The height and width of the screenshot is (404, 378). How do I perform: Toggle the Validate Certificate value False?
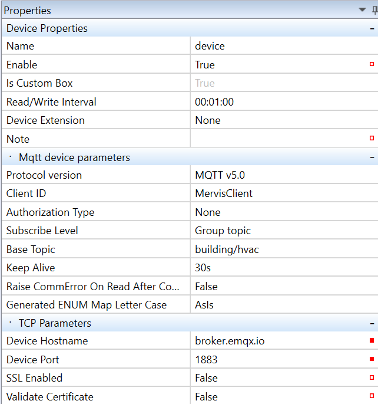[206, 397]
